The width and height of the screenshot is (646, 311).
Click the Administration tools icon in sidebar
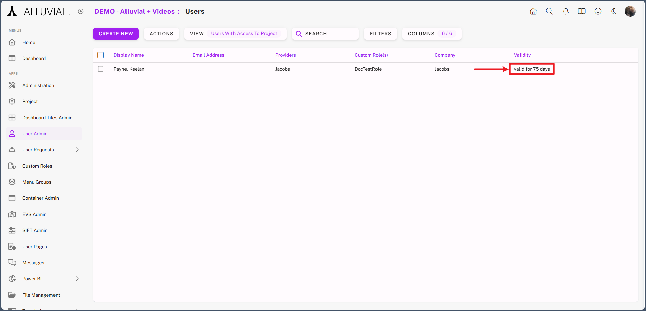point(12,85)
